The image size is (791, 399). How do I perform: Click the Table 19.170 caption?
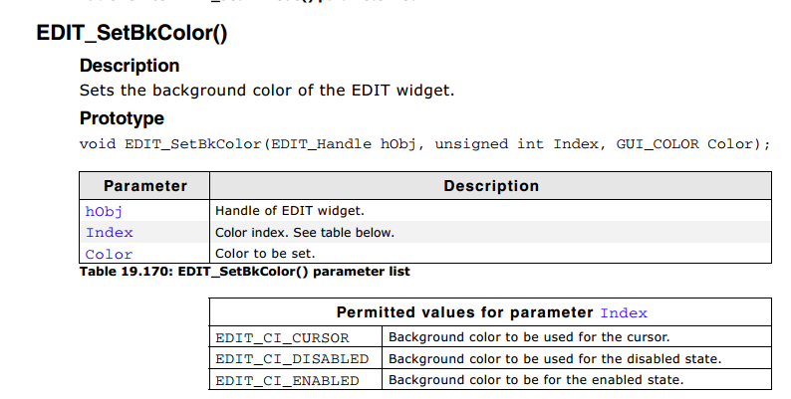(245, 272)
